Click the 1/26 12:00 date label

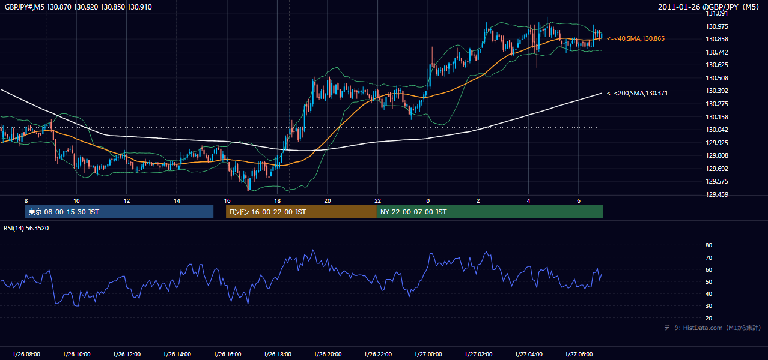[x=126, y=355]
